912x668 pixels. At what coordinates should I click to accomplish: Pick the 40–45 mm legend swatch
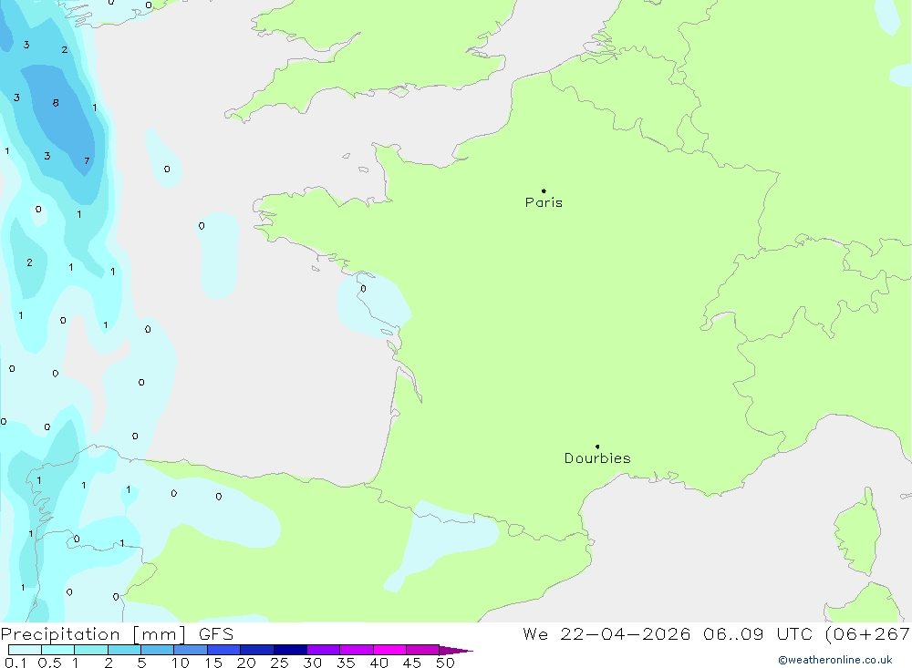389,650
